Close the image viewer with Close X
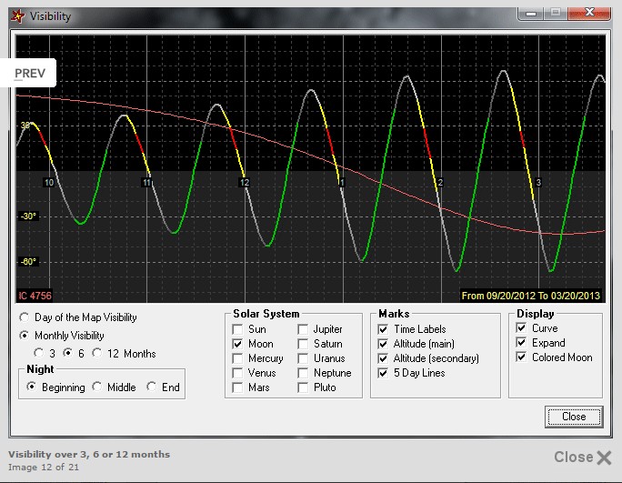Image resolution: width=622 pixels, height=483 pixels. (583, 458)
